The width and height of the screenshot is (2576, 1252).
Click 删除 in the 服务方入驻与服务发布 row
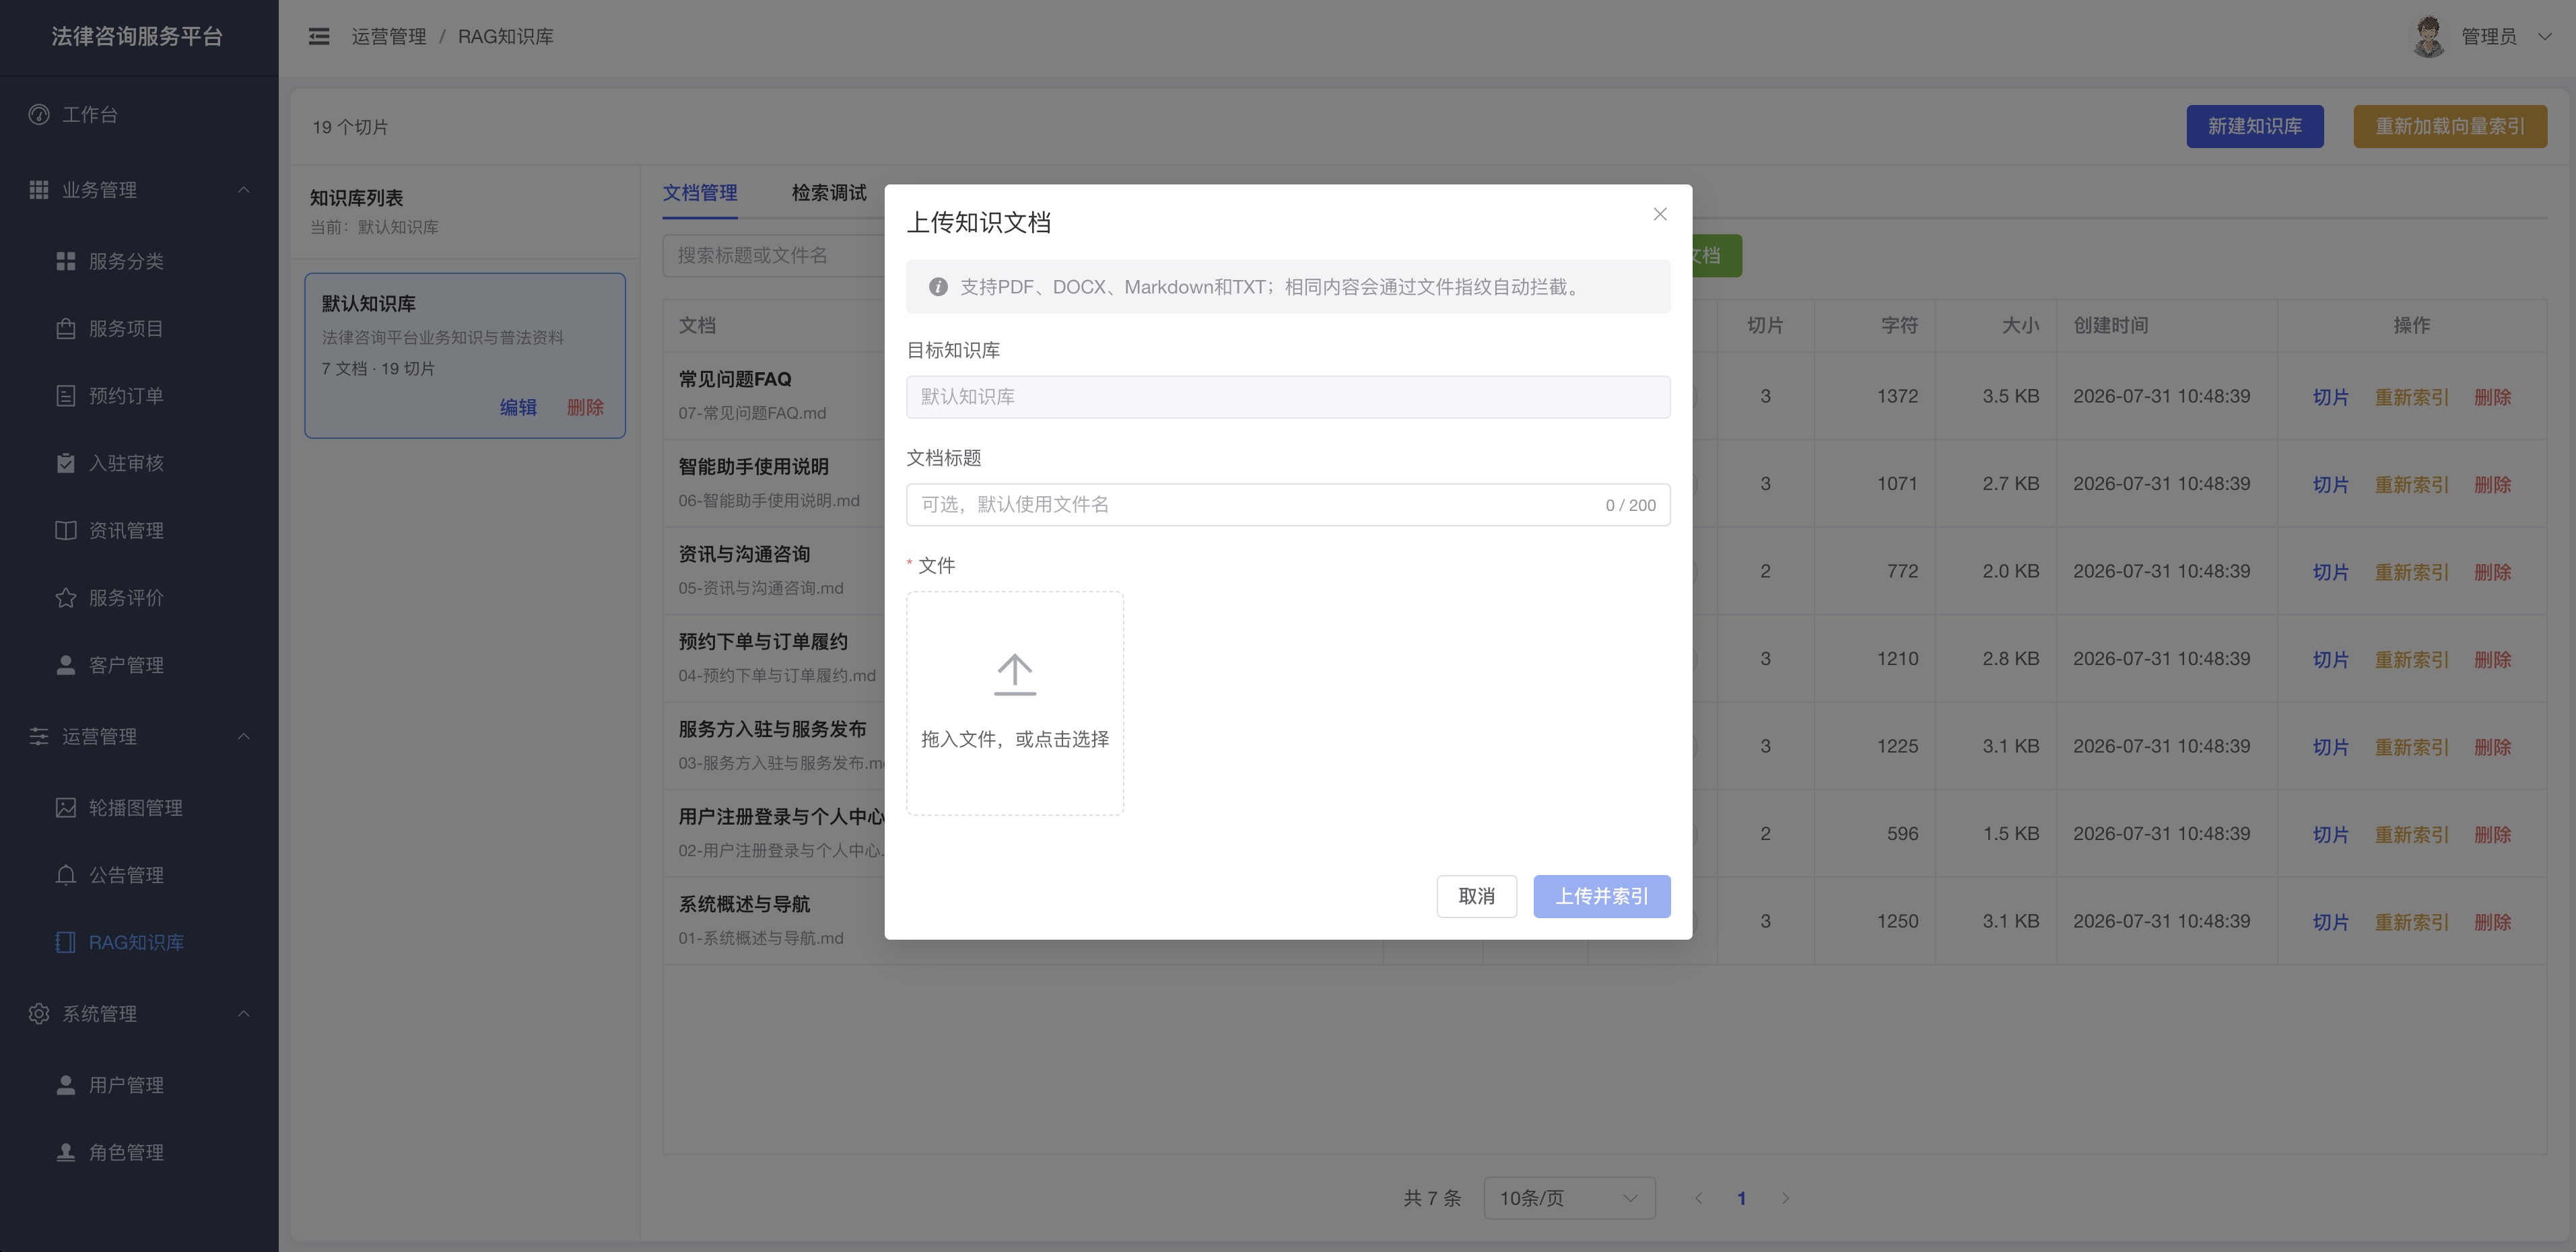[x=2492, y=747]
